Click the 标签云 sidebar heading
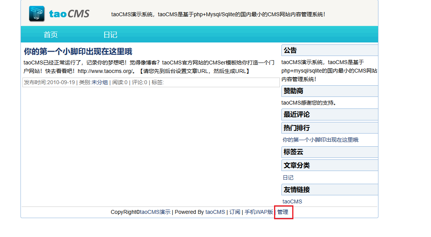The height and width of the screenshot is (237, 431). [x=293, y=152]
